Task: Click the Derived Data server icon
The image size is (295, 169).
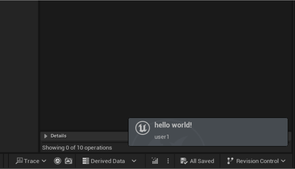Action: point(86,161)
